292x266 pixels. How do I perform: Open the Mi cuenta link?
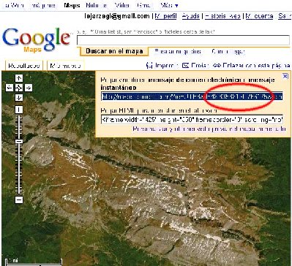click(x=259, y=16)
